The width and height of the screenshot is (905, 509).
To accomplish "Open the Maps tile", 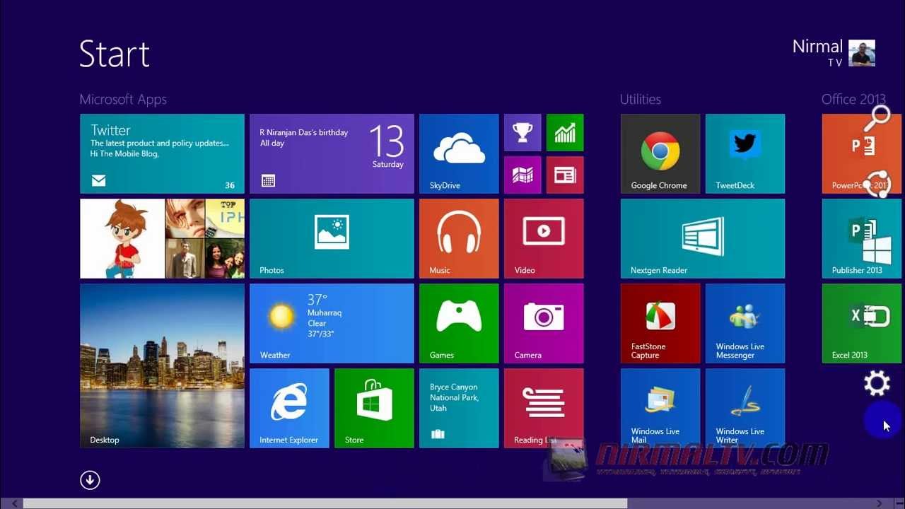I will tap(522, 175).
